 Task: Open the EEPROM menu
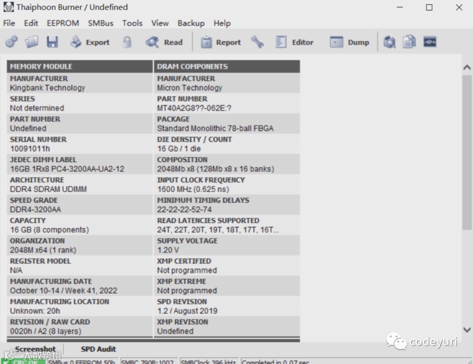pyautogui.click(x=63, y=23)
